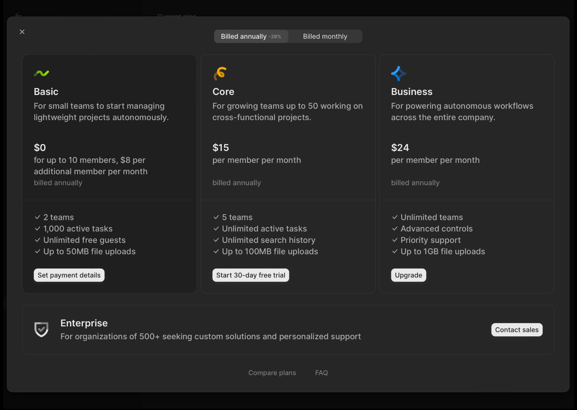This screenshot has height=410, width=577.
Task: Click the Business plan blue star icon
Action: coord(399,73)
